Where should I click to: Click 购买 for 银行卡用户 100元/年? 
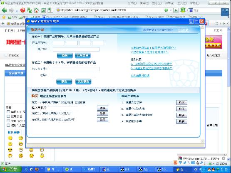click(x=102, y=120)
